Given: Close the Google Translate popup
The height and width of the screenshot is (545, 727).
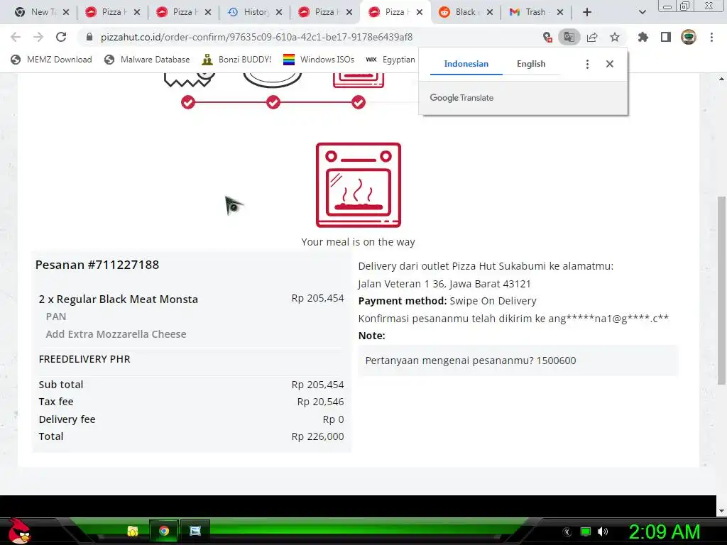Looking at the screenshot, I should click(x=610, y=64).
